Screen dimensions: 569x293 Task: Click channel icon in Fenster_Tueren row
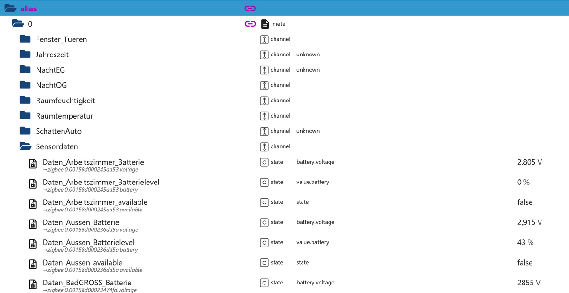click(x=264, y=39)
